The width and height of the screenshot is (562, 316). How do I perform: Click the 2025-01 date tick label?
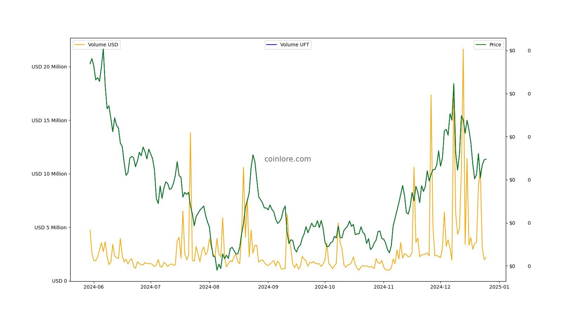[x=499, y=287]
